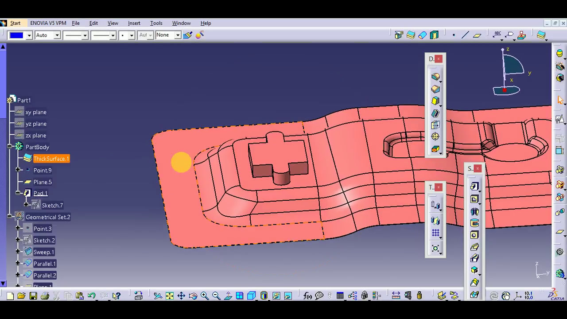The width and height of the screenshot is (567, 319).
Task: Collapse the Pad.1 tree node
Action: pos(18,193)
